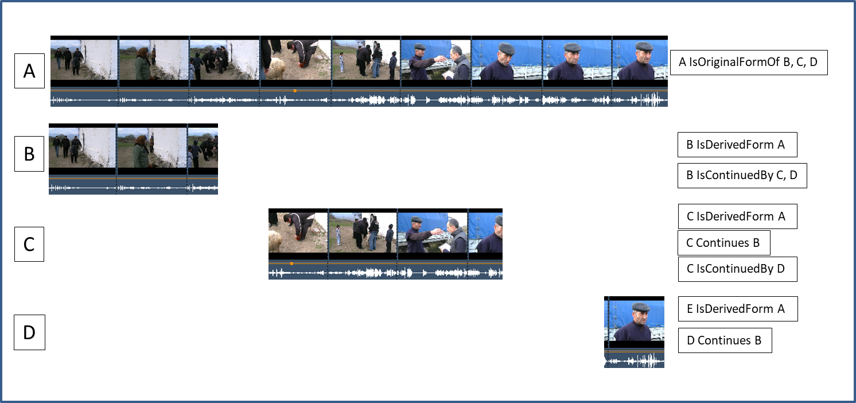Select 'A IsOriginalFormOf B, C, D' text
856x403 pixels.
(x=749, y=62)
